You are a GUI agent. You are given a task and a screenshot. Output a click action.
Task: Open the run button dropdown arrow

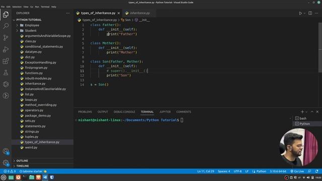304,13
